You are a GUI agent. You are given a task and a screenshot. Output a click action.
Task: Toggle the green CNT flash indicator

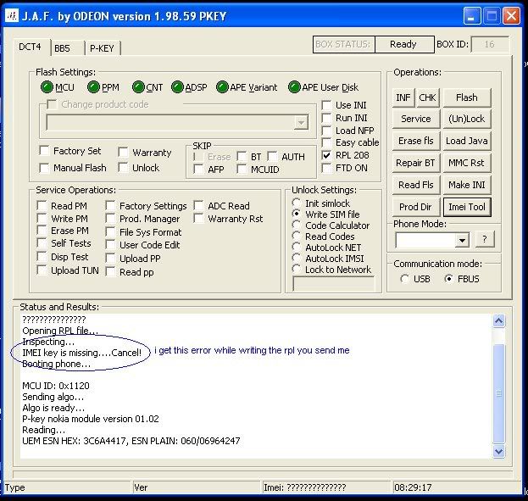[x=138, y=87]
